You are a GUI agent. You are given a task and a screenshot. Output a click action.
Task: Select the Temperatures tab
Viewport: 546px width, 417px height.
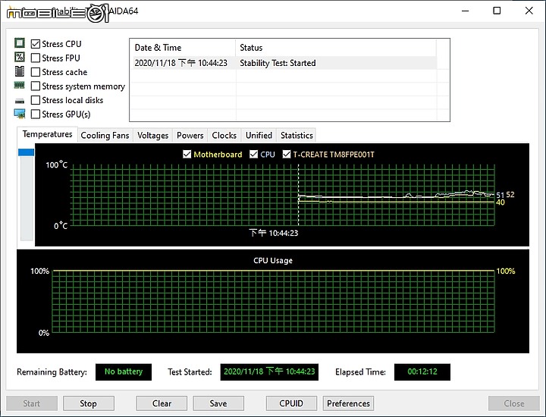pos(47,134)
